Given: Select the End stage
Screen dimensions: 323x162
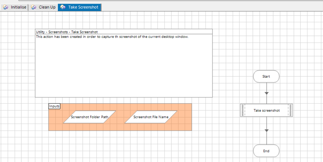Looking at the screenshot, I should click(266, 151).
